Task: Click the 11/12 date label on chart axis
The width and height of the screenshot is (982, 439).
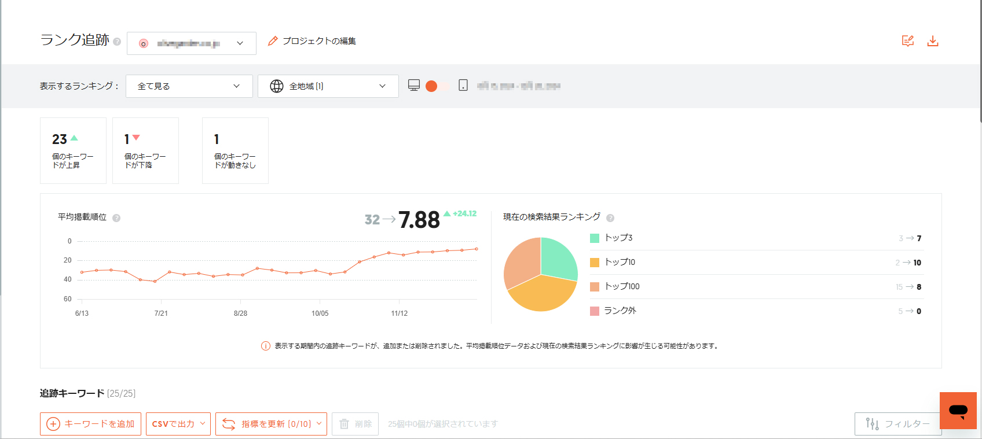Action: [399, 313]
